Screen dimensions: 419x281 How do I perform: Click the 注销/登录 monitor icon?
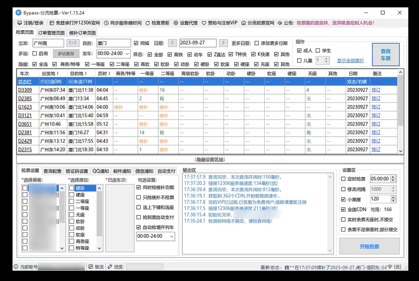(20, 23)
